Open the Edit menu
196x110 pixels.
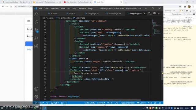[x=46, y=9]
